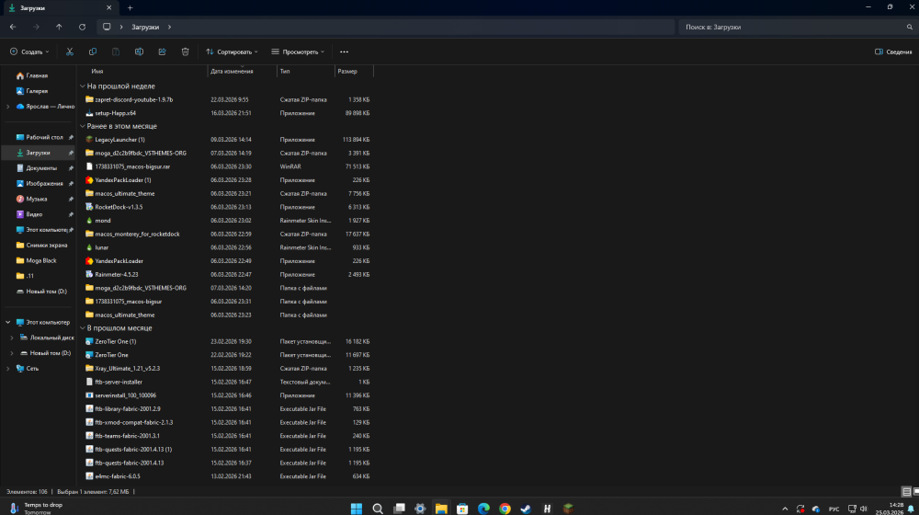Click the Copy toolbar icon
Viewport: 919px width, 515px height.
coord(93,51)
